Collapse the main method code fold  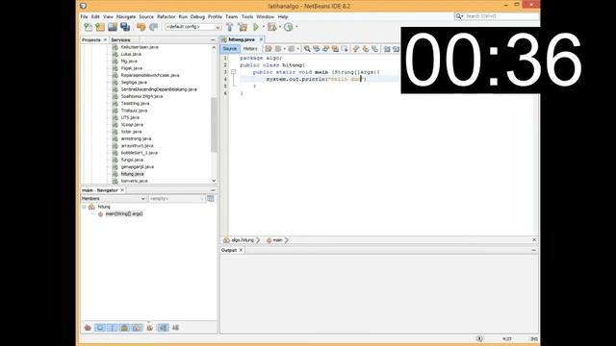(x=233, y=72)
